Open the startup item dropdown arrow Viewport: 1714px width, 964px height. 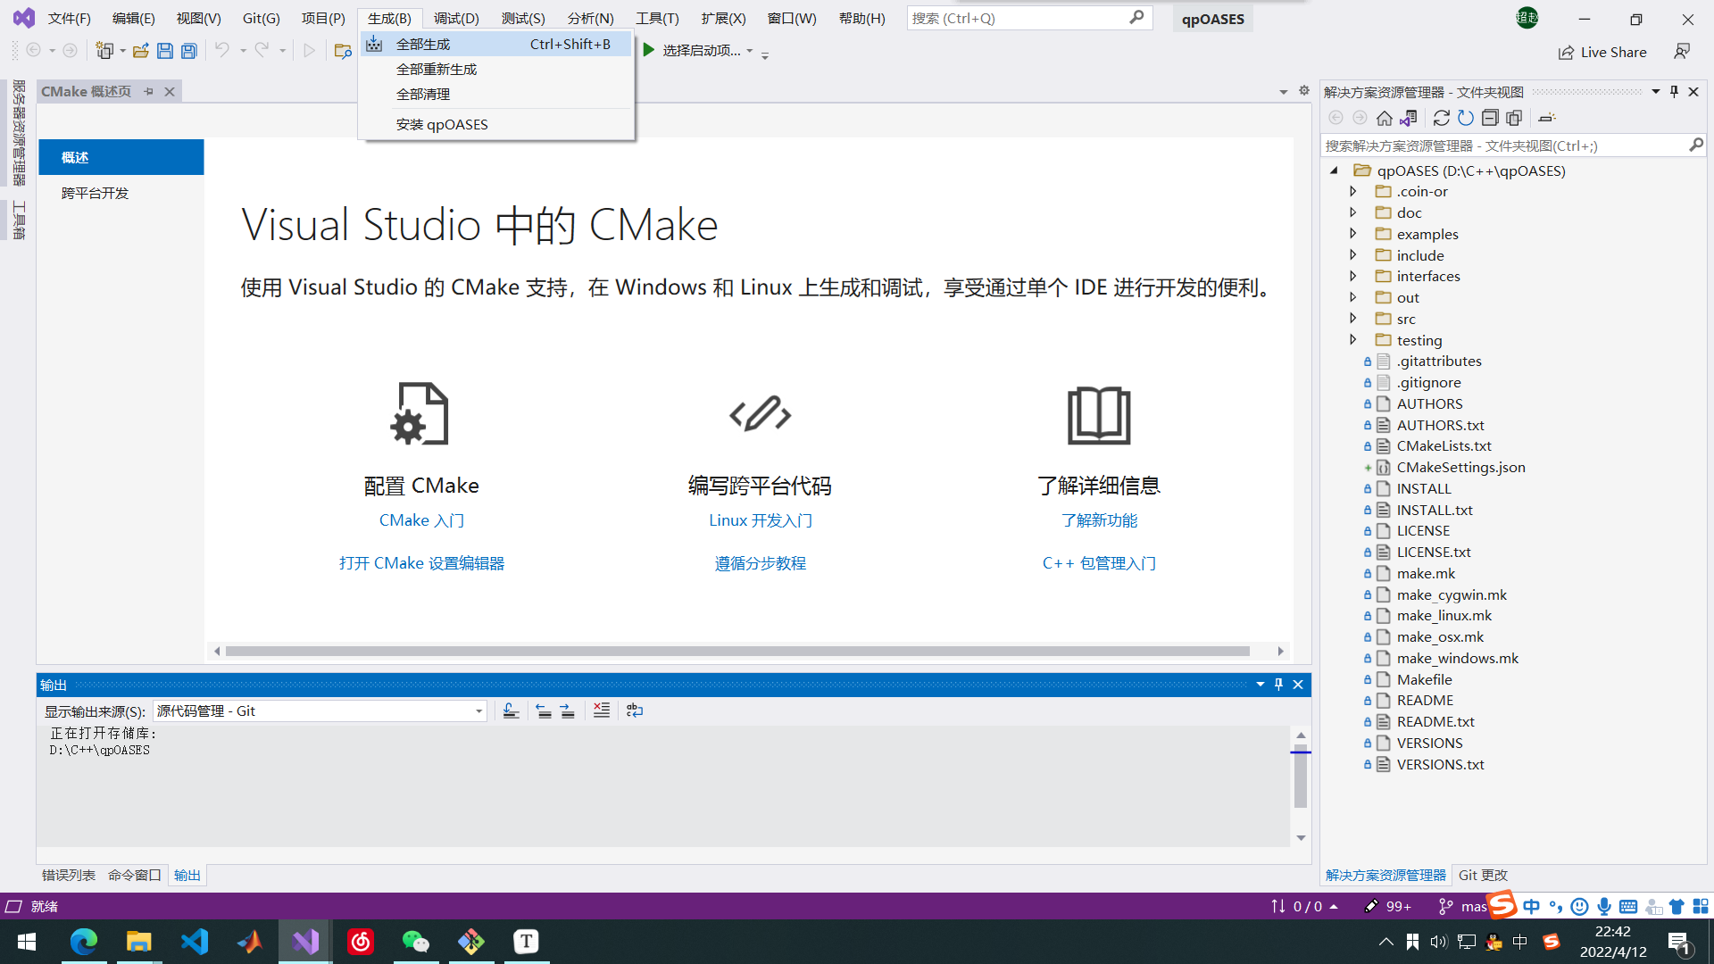click(x=750, y=51)
